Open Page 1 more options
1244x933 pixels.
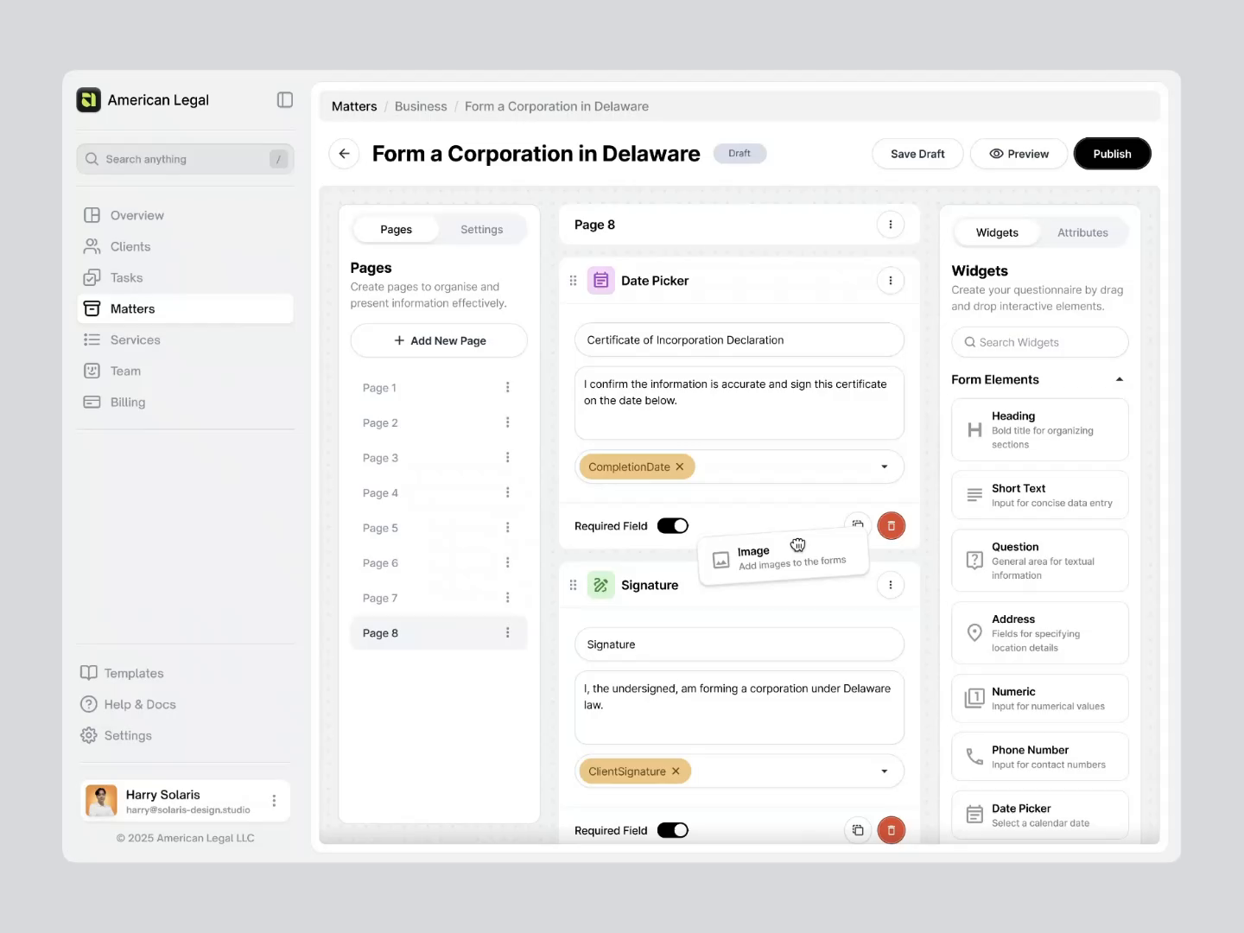pyautogui.click(x=508, y=388)
